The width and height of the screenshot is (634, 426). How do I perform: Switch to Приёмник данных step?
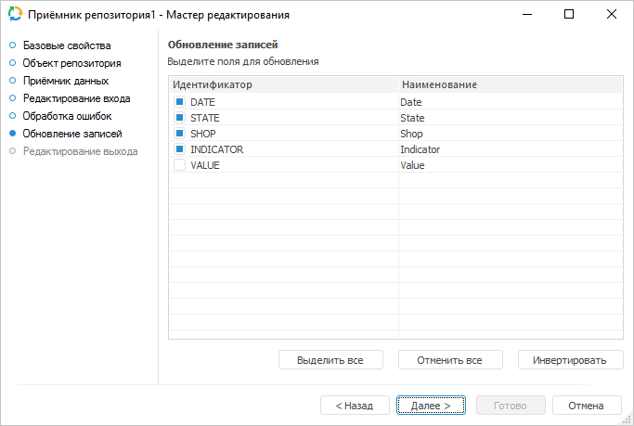pos(66,81)
